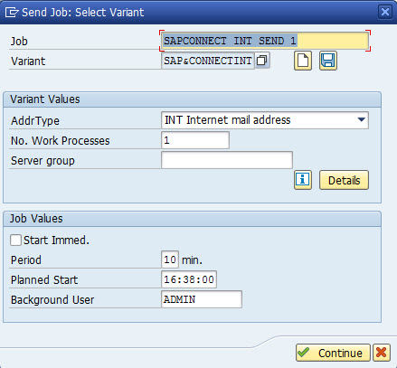Open the variant selection help icon

coord(262,61)
